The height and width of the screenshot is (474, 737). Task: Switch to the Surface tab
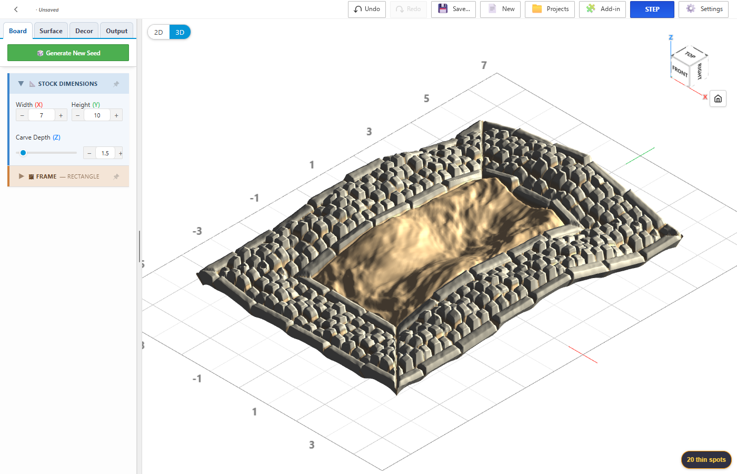pyautogui.click(x=51, y=31)
